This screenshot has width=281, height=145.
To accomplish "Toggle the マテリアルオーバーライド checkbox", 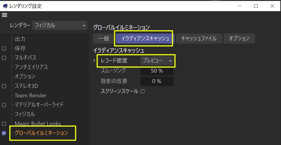I will click(x=4, y=105).
